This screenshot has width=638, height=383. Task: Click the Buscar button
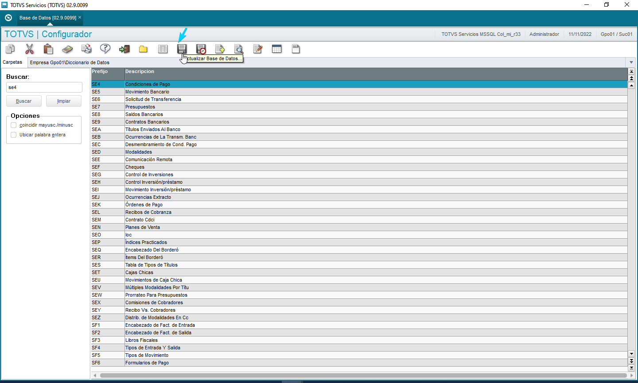24,101
